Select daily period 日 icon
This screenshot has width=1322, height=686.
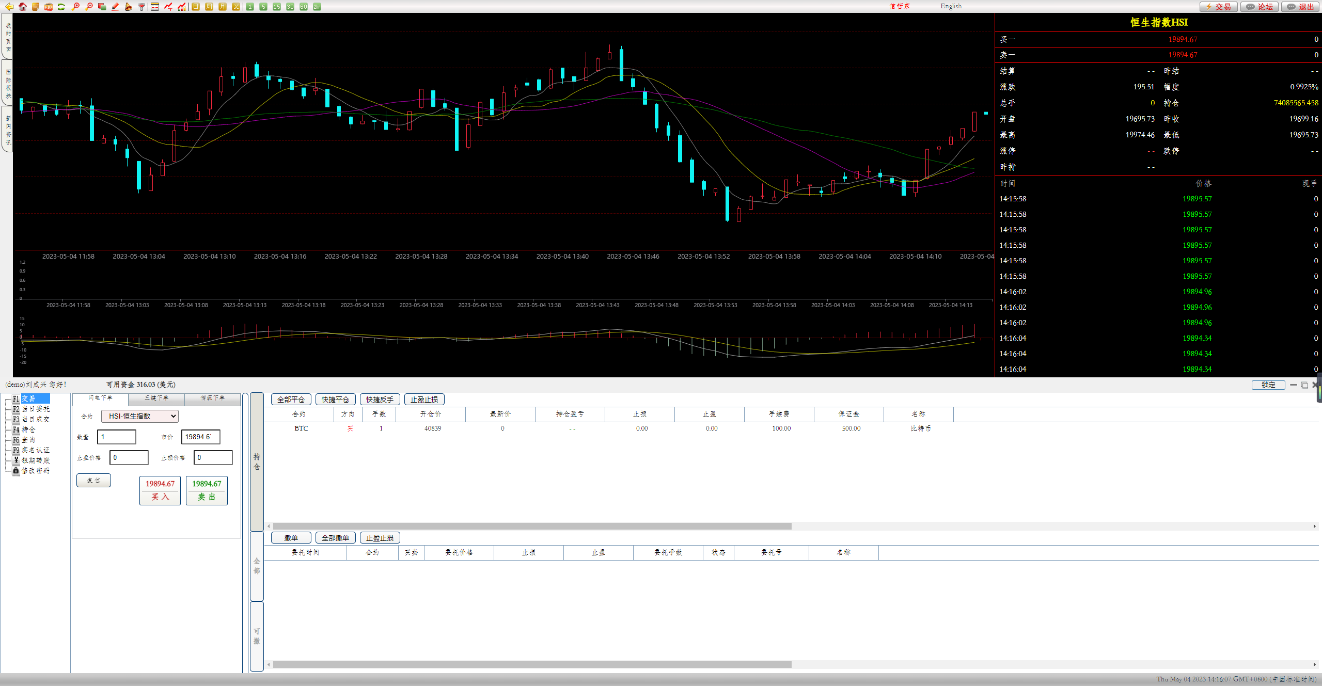click(196, 7)
